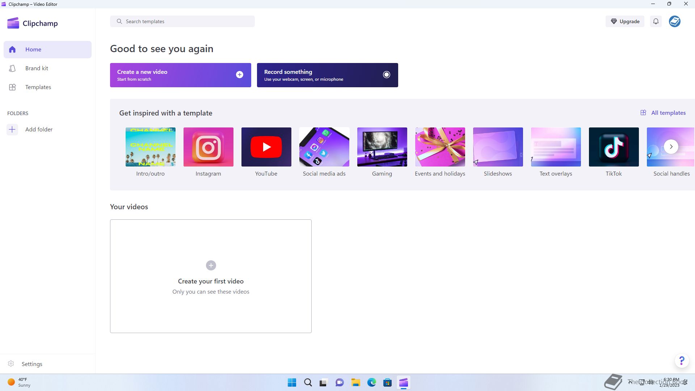Click the FOLDERS heading
Image resolution: width=695 pixels, height=391 pixels.
point(18,113)
